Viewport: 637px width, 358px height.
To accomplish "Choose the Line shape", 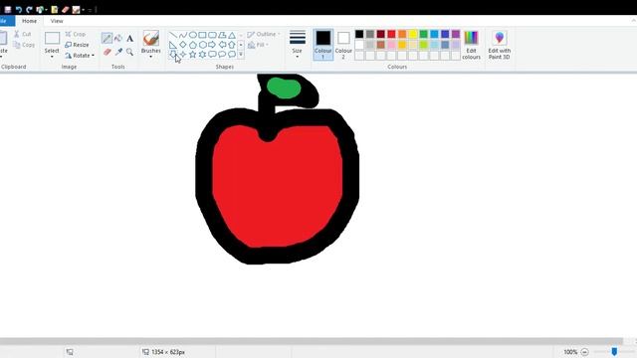I will pos(173,35).
